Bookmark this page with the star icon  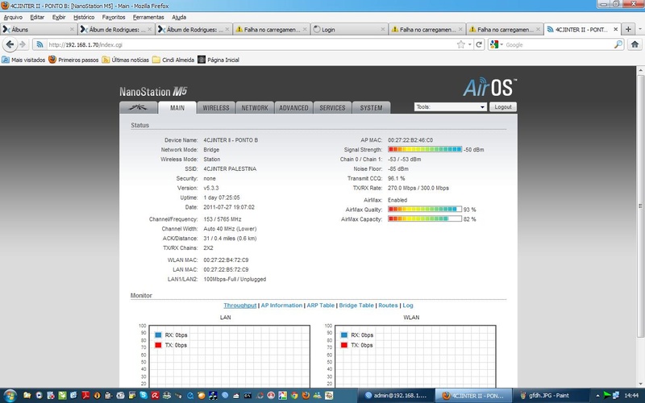(x=460, y=44)
